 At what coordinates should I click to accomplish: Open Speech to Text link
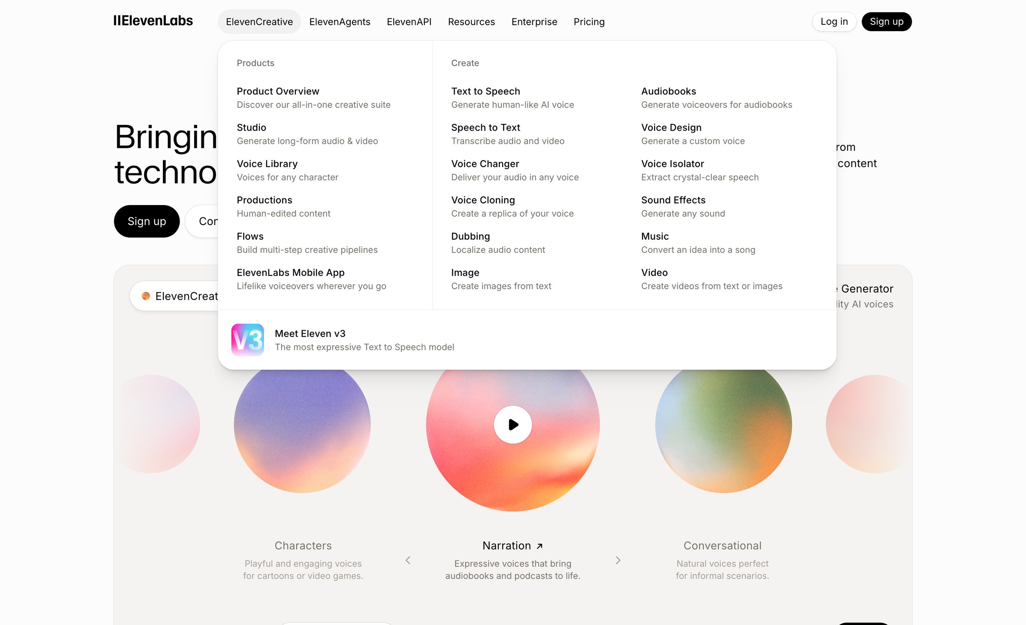pyautogui.click(x=507, y=134)
